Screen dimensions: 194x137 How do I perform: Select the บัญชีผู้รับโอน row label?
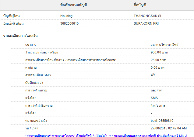pyautogui.click(x=14, y=23)
